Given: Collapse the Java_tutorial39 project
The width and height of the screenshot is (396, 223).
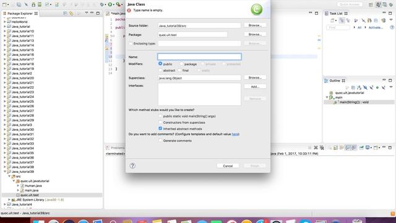Looking at the screenshot, I should point(5,172).
